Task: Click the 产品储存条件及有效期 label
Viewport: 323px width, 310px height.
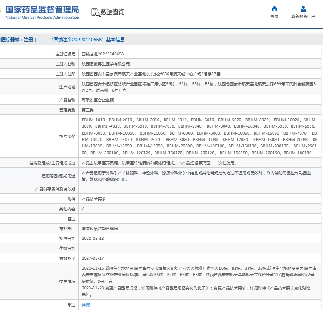Action: click(55, 189)
